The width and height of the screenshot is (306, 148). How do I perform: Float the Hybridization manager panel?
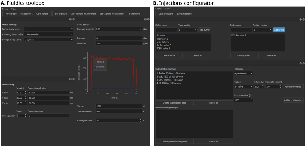[300, 63]
